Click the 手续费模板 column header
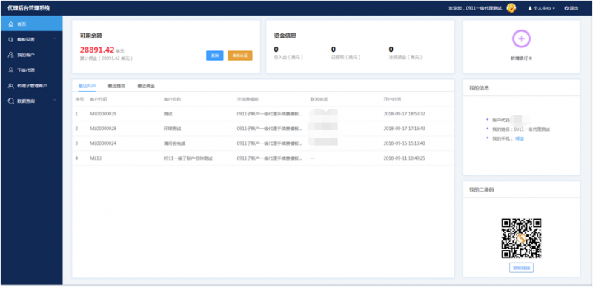This screenshot has width=593, height=287. pyautogui.click(x=248, y=99)
